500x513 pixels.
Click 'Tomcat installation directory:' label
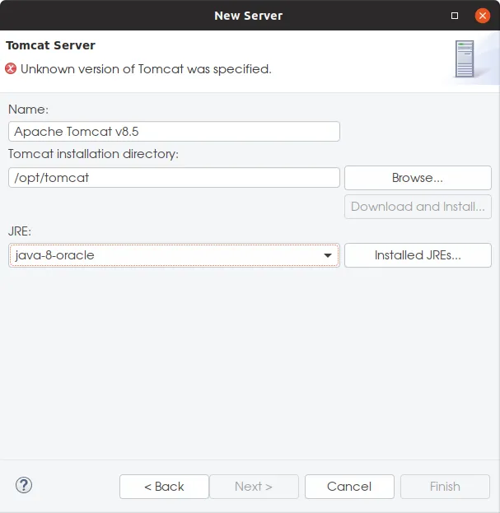[x=93, y=154]
